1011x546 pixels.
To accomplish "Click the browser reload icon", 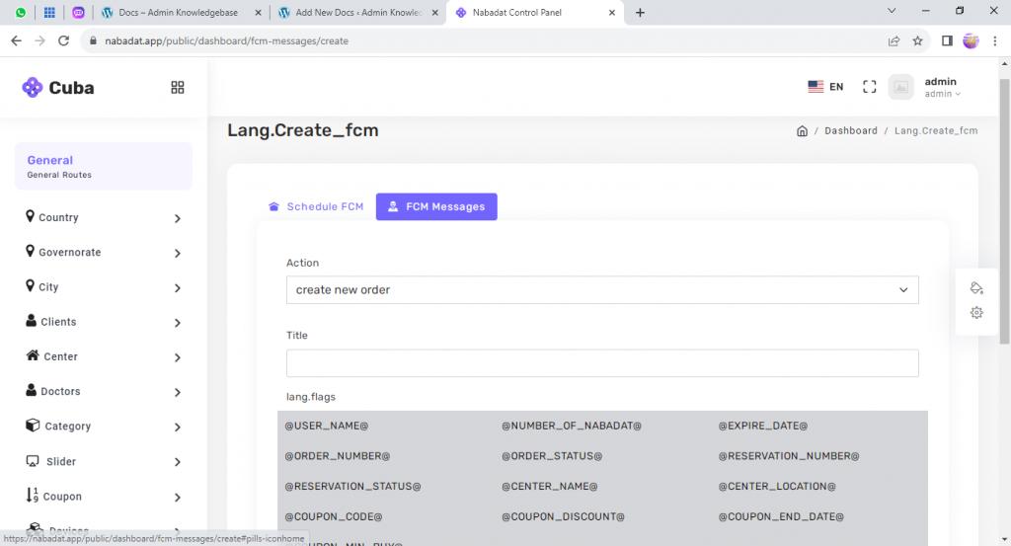I will (x=64, y=41).
